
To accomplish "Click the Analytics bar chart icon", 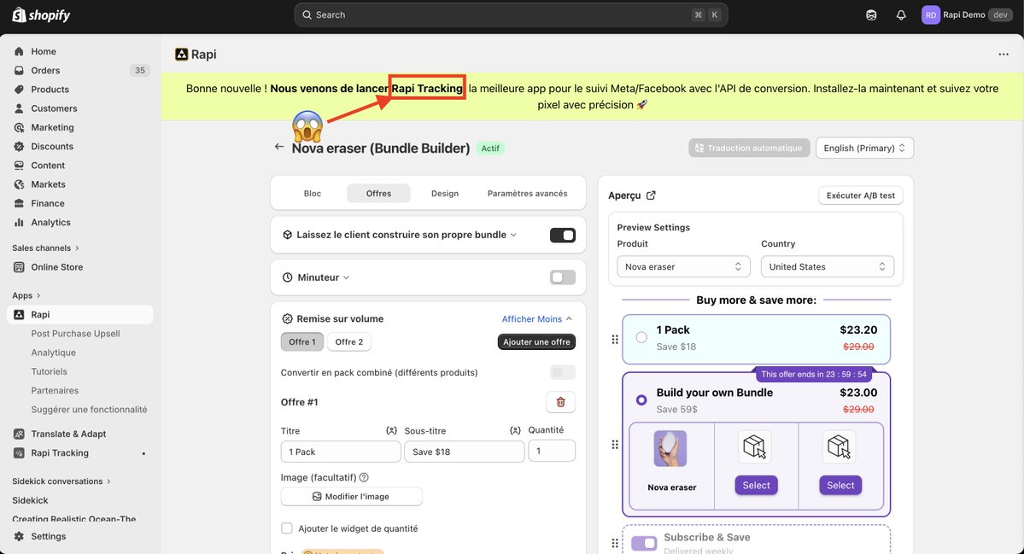I will [19, 223].
